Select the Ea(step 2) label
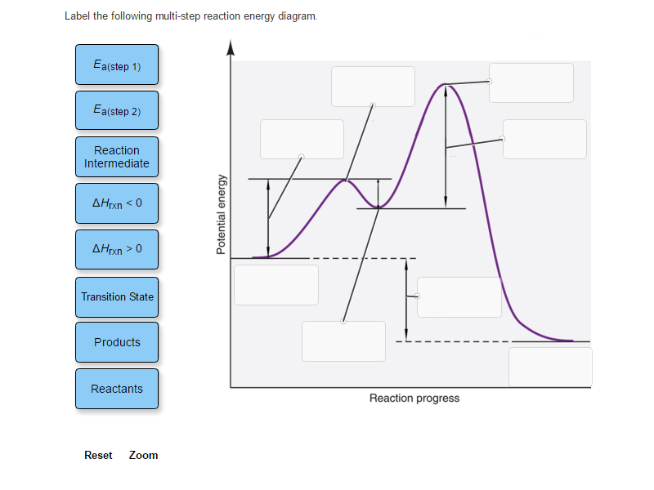Screen dimensions: 654x490 point(116,110)
